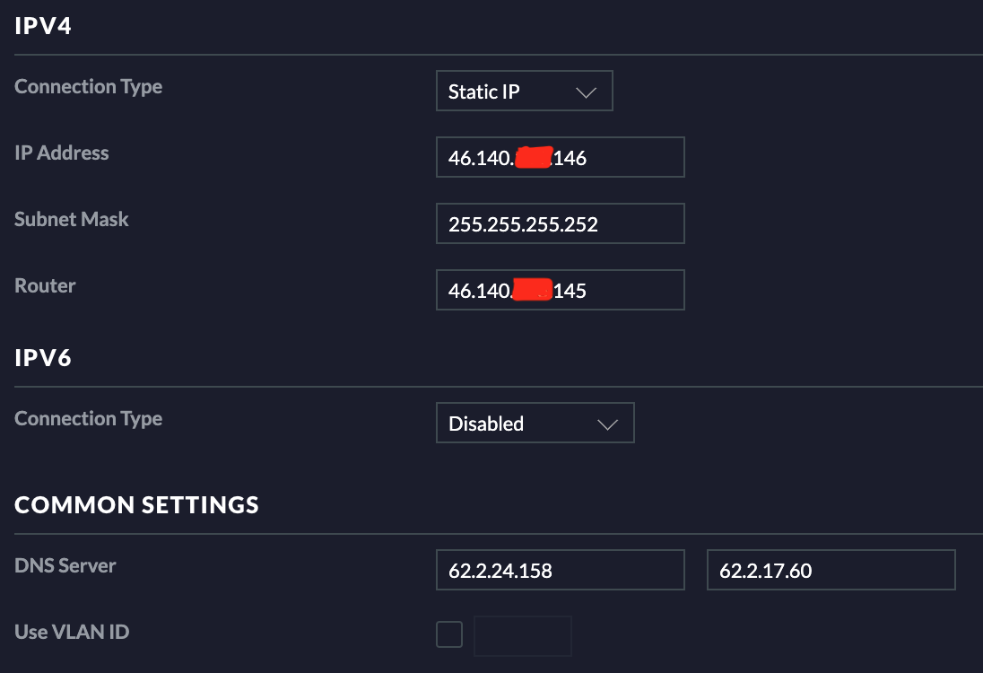
Task: Click the secondary DNS field 62.2.17.60
Action: click(831, 570)
